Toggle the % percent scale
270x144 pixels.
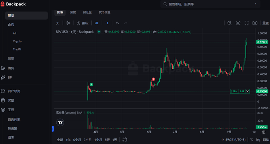252,140
